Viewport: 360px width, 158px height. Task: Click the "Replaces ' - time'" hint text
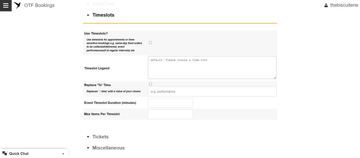[113, 91]
